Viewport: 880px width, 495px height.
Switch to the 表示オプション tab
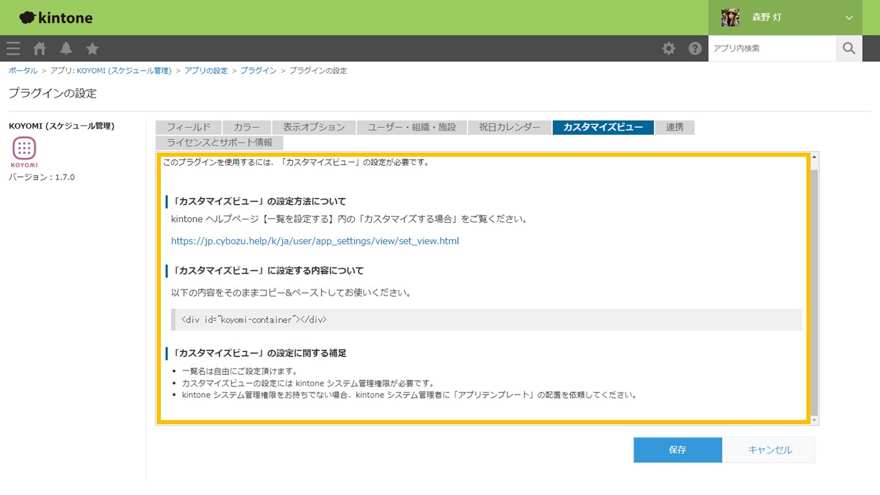click(314, 127)
